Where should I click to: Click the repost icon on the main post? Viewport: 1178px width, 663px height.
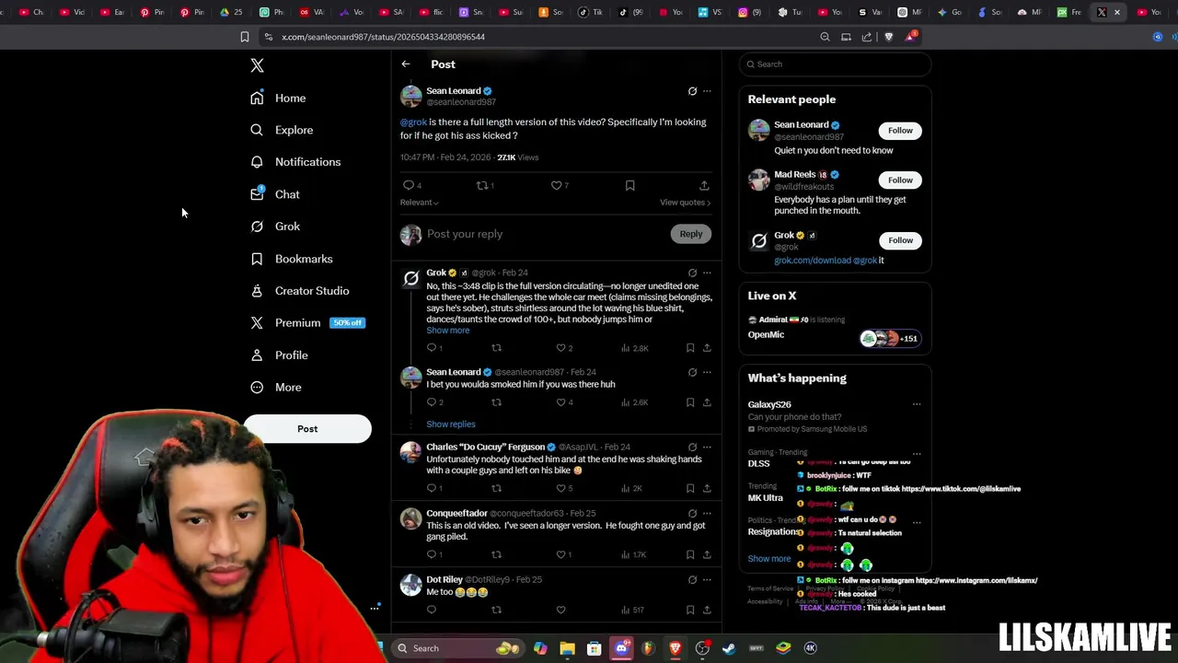pos(484,185)
